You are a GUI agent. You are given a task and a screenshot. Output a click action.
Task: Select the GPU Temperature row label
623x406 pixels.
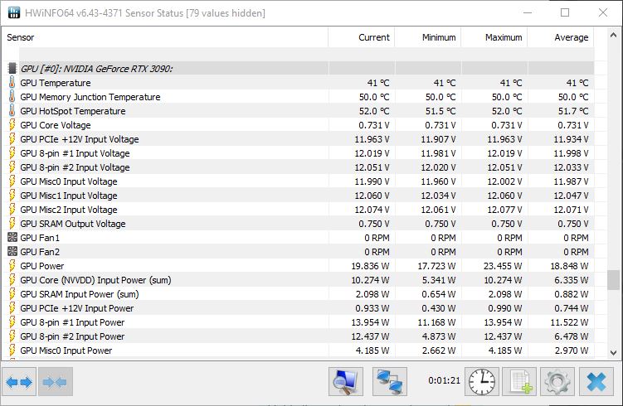(x=56, y=83)
